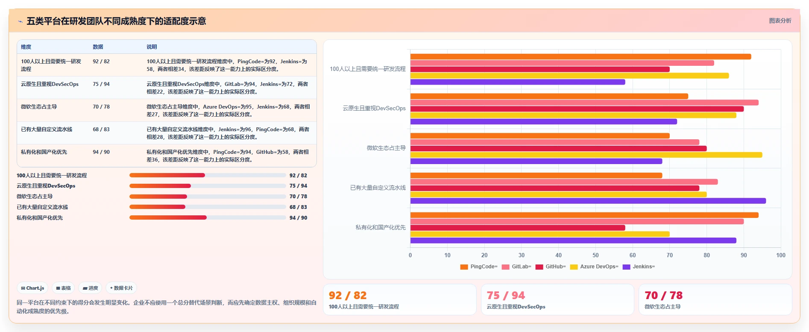Click orange PingCode bar for 100人以上且需要统一研发流程

coord(580,57)
